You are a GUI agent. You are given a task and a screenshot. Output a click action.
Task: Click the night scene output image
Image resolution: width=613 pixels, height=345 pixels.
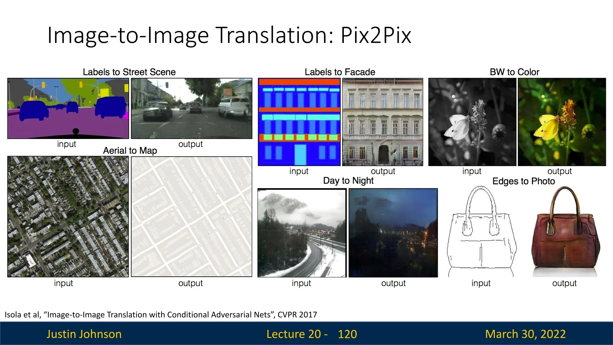click(x=393, y=233)
